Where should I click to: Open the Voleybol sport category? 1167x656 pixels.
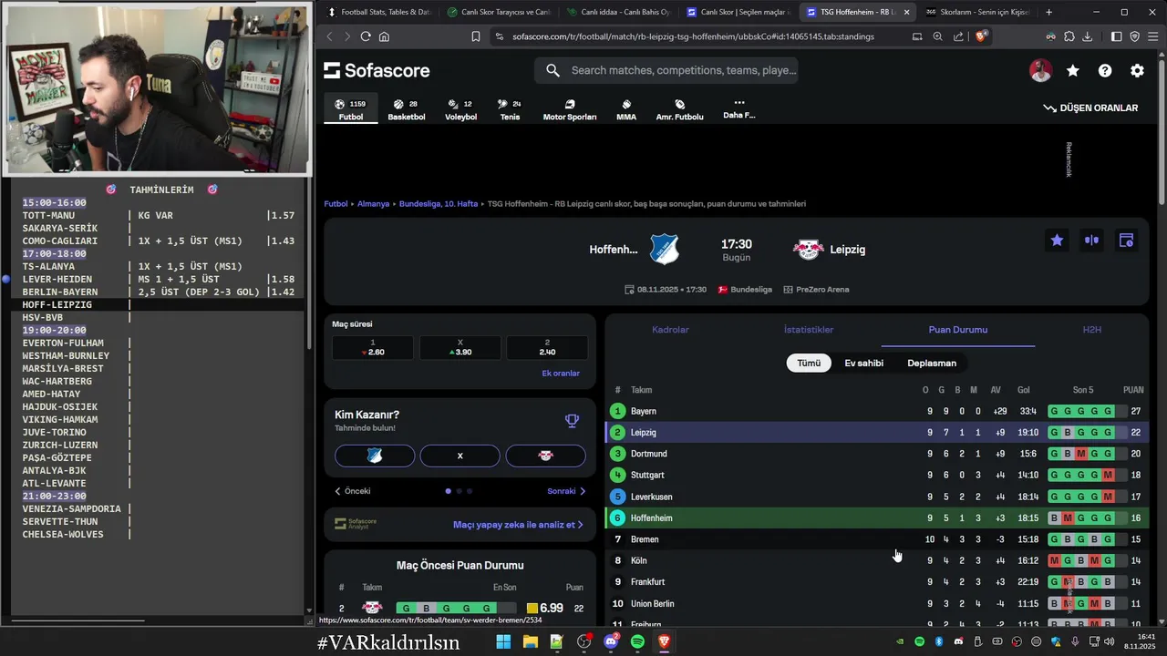point(460,109)
